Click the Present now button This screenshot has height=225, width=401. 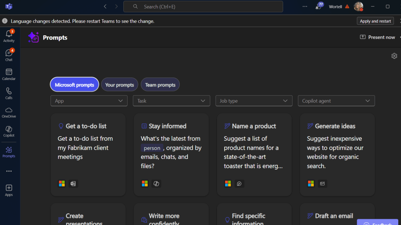[378, 37]
